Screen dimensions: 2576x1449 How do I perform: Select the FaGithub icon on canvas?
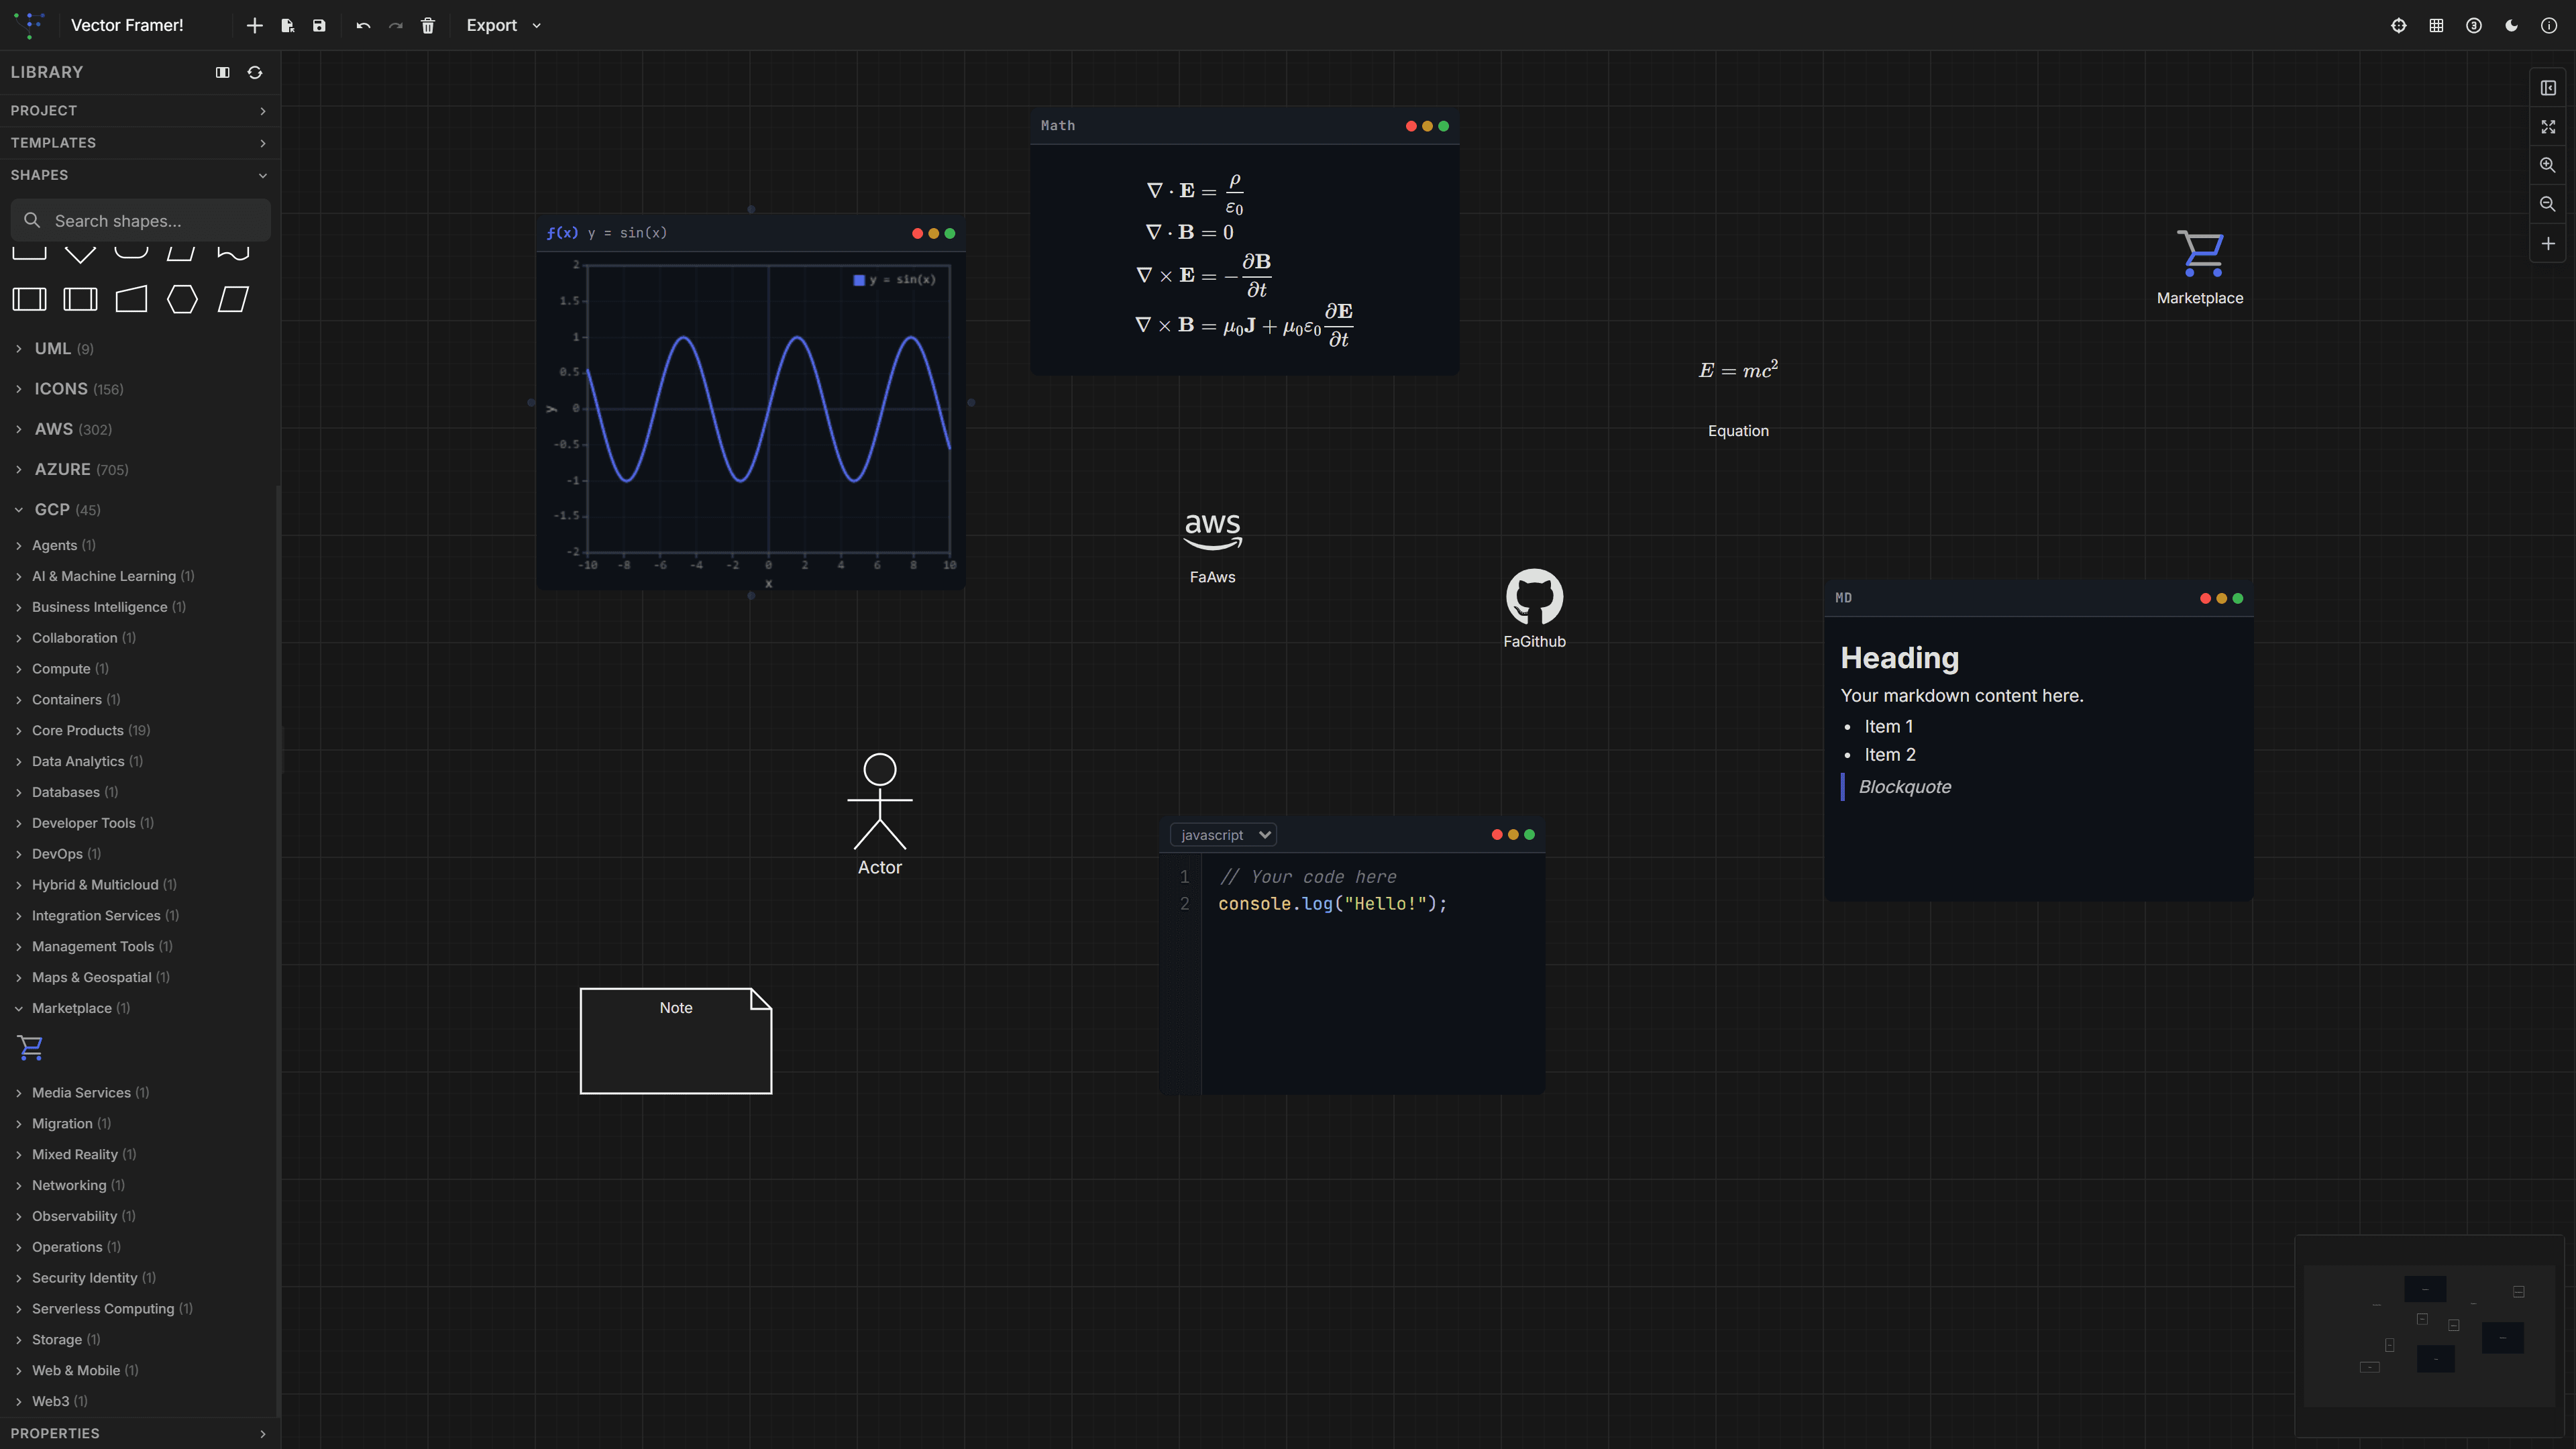(x=1535, y=597)
